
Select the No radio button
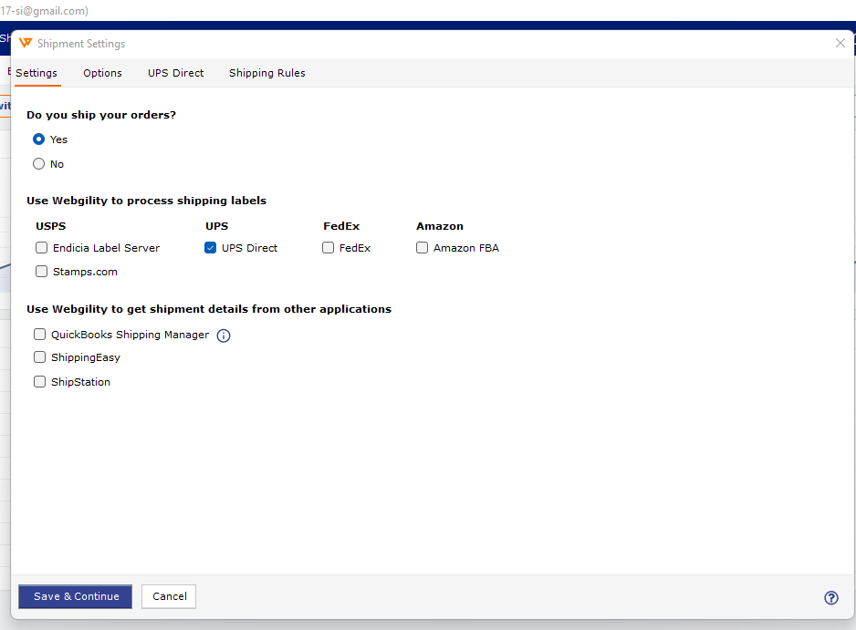(x=38, y=163)
